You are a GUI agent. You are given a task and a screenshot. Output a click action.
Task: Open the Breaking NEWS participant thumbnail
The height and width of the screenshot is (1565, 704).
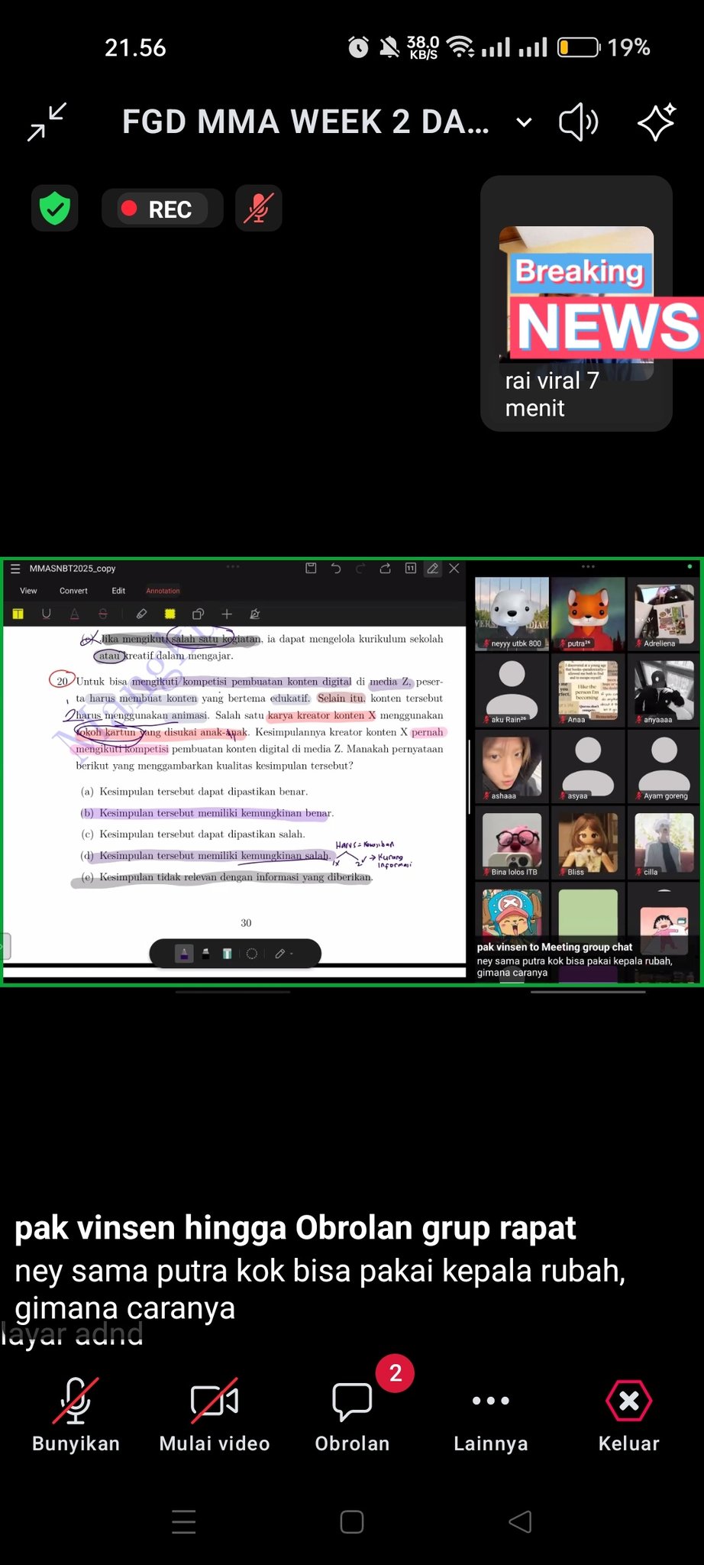tap(576, 303)
